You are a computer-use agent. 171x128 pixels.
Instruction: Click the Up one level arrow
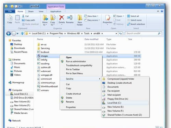22,33
